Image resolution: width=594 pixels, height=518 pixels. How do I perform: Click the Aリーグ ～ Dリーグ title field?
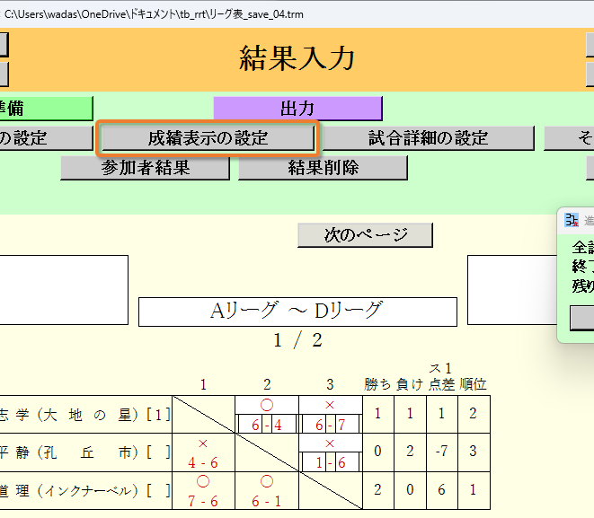coord(297,312)
